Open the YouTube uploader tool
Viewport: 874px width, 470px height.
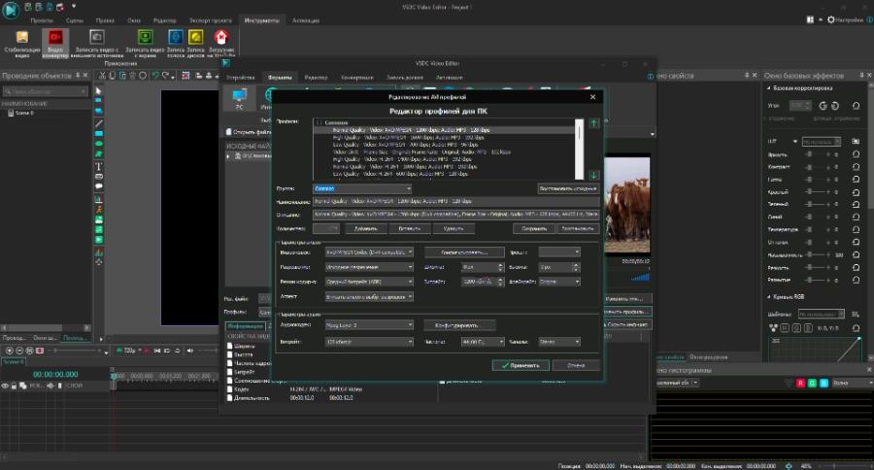[x=221, y=44]
